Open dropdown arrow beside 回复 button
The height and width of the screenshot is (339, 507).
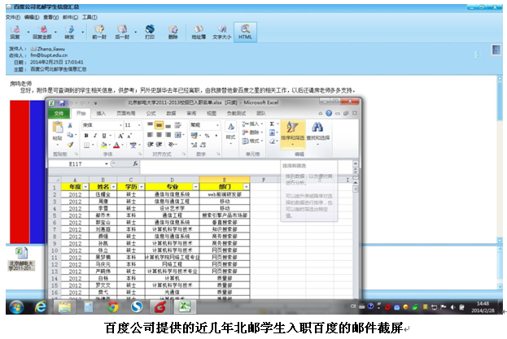pyautogui.click(x=28, y=32)
